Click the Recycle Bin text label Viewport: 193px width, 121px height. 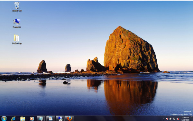pos(17,11)
